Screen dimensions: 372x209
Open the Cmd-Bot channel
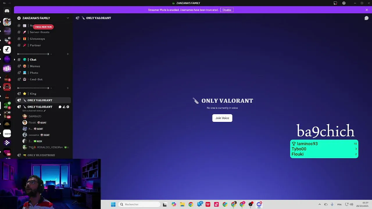click(x=44, y=79)
